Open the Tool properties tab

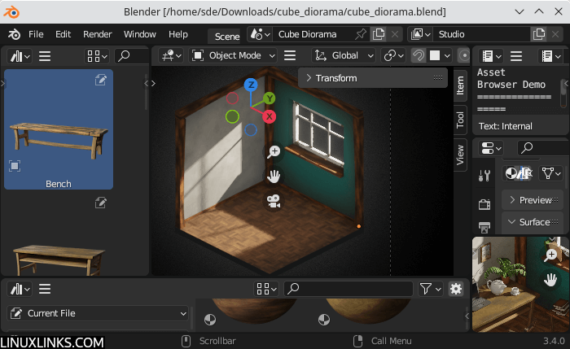[484, 176]
